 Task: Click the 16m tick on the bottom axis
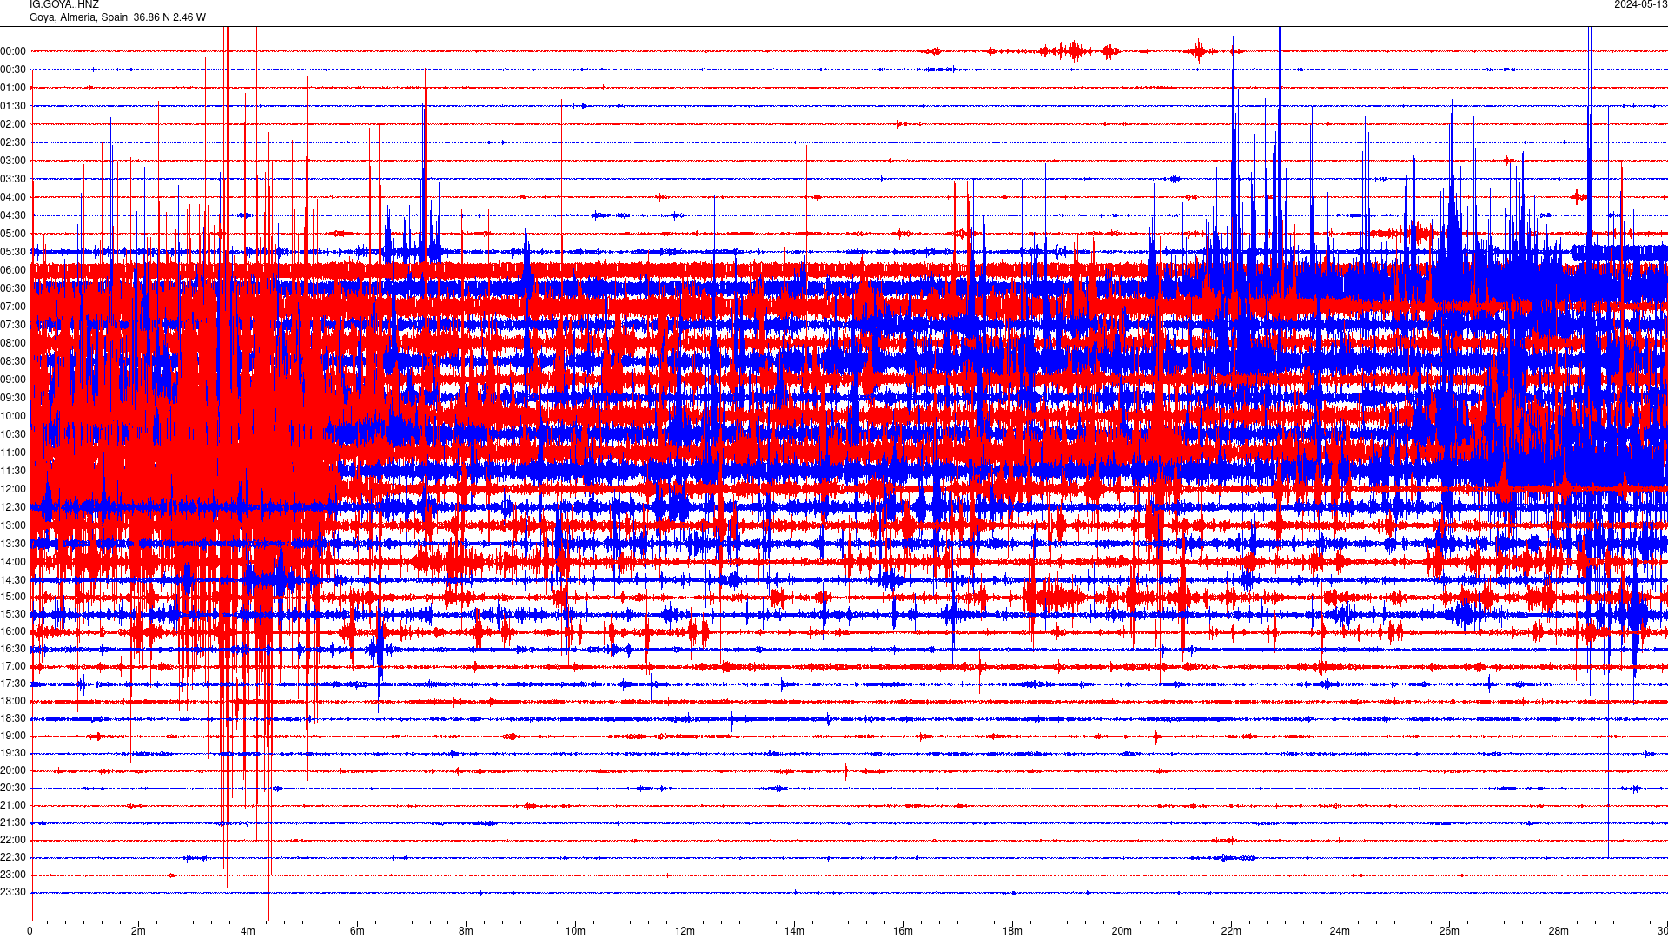[x=903, y=931]
